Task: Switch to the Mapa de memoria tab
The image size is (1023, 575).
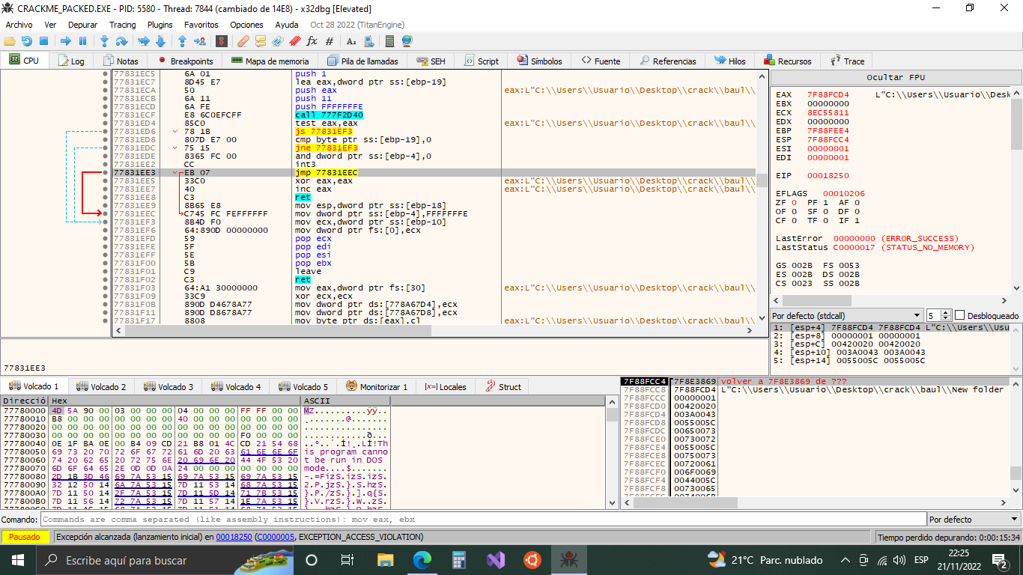Action: pyautogui.click(x=270, y=61)
